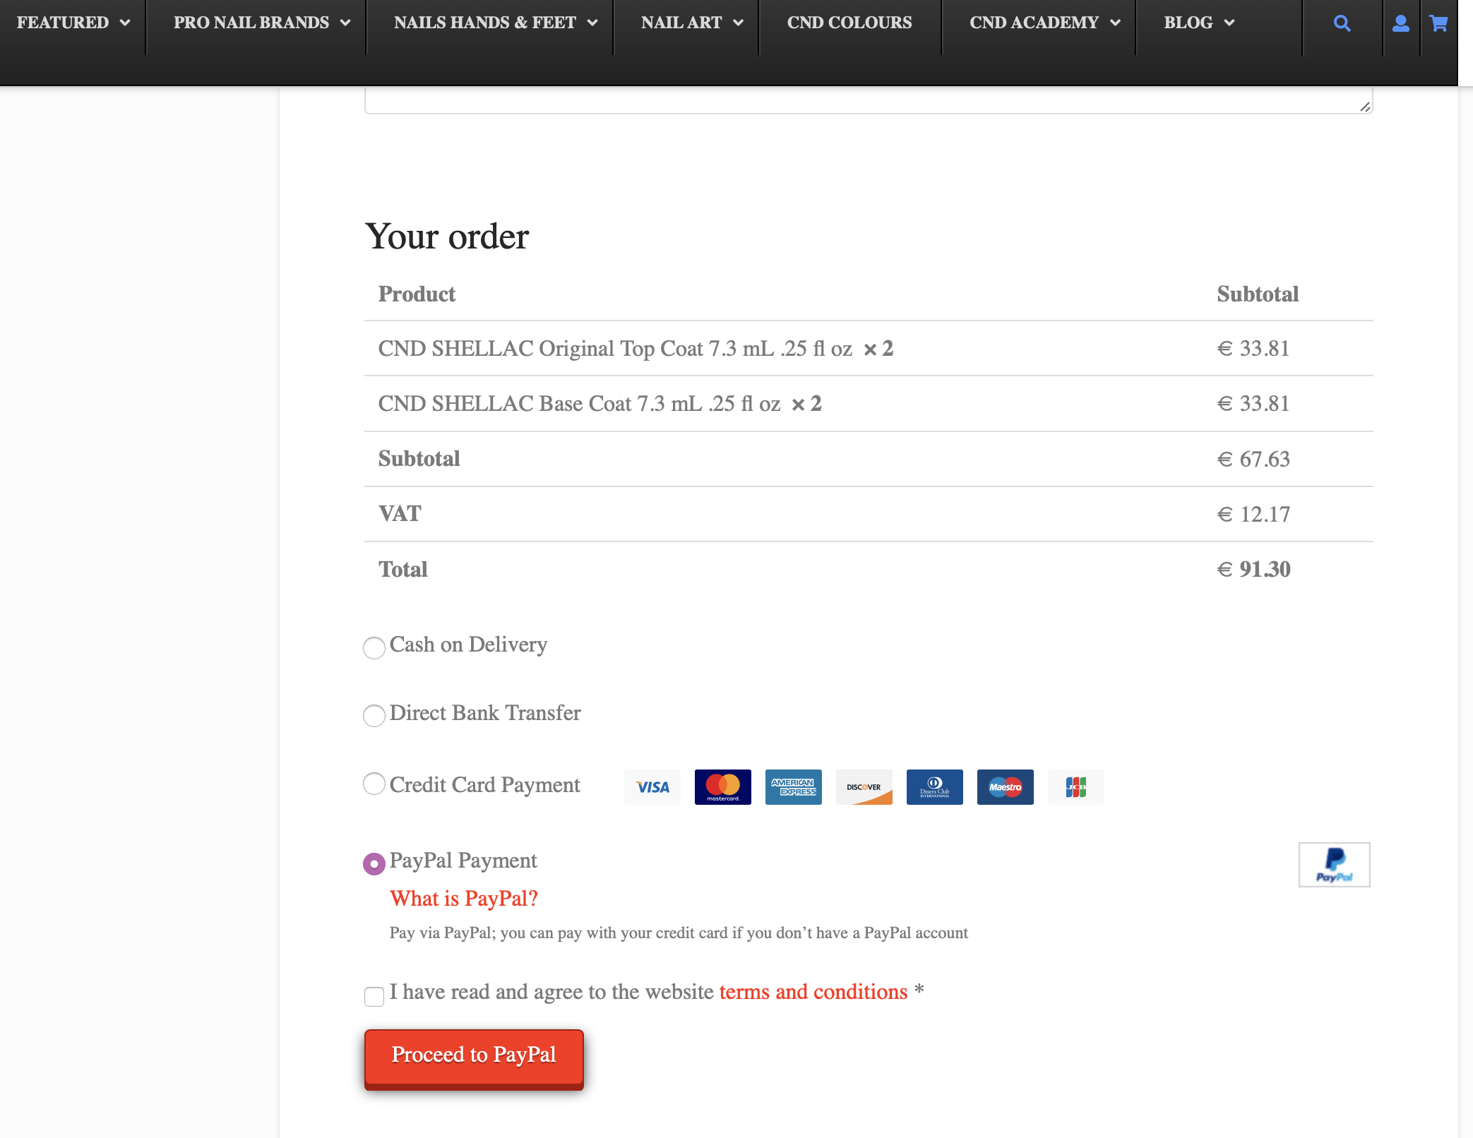Expand the Featured menu dropdown
The width and height of the screenshot is (1473, 1138).
(73, 23)
